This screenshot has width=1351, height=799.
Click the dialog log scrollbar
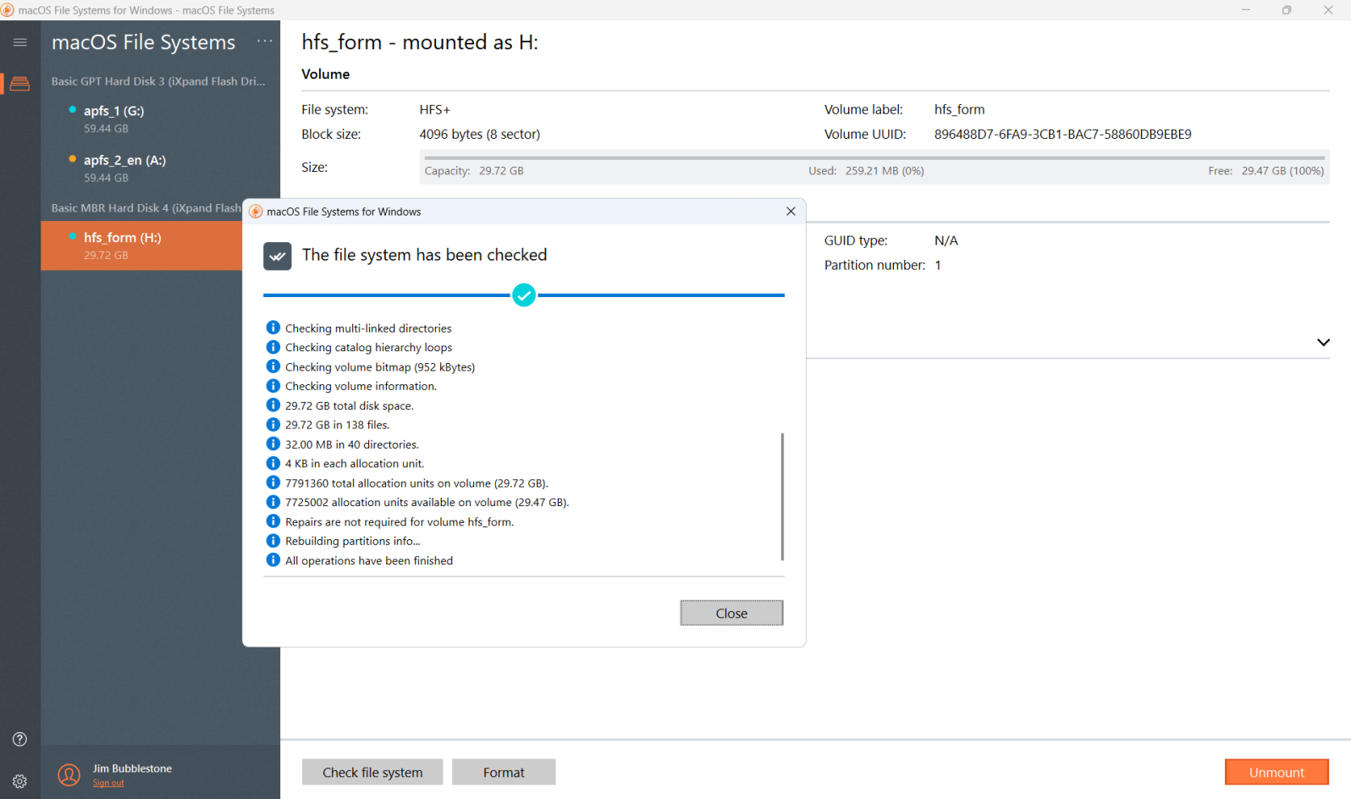(x=782, y=496)
